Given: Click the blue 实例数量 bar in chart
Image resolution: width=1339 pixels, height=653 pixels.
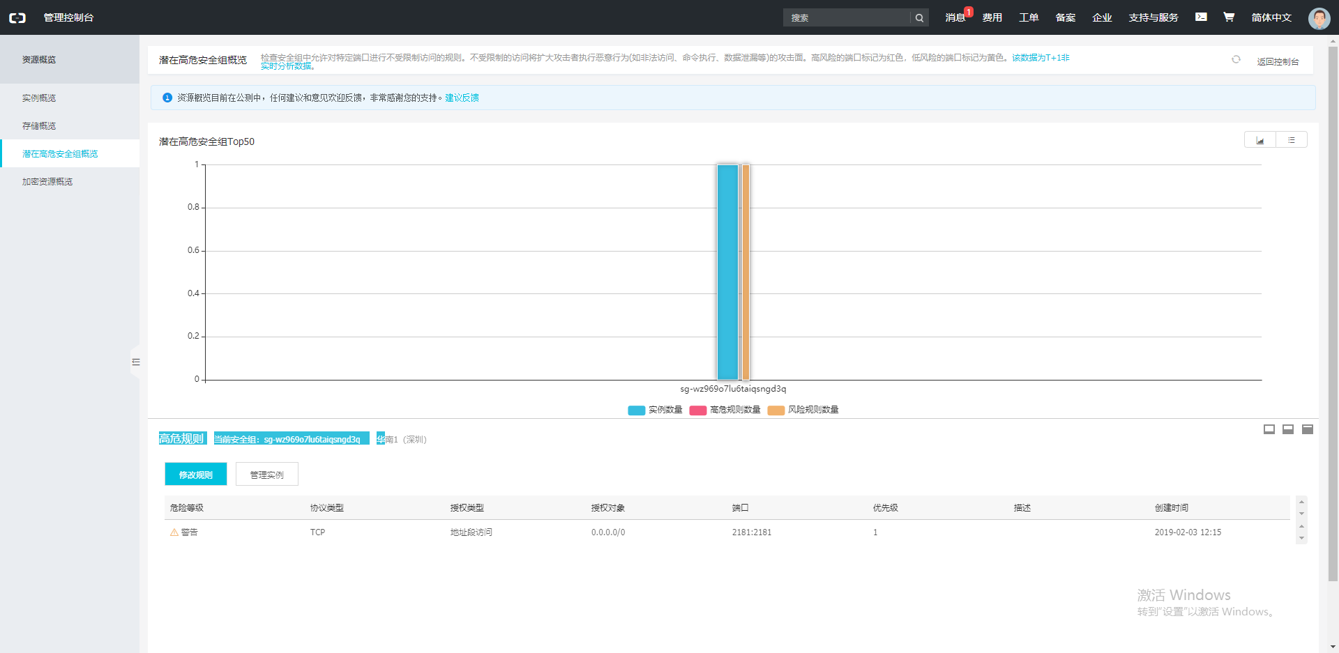Looking at the screenshot, I should click(x=727, y=272).
